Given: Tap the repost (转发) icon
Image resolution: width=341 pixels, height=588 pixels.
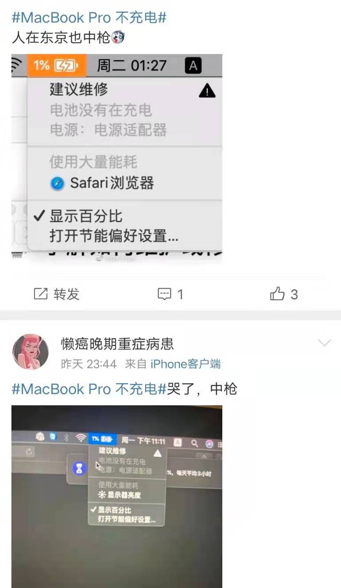Looking at the screenshot, I should pyautogui.click(x=41, y=294).
